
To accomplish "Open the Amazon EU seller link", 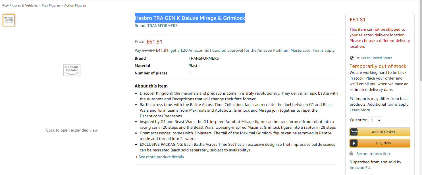I will point(360,168).
